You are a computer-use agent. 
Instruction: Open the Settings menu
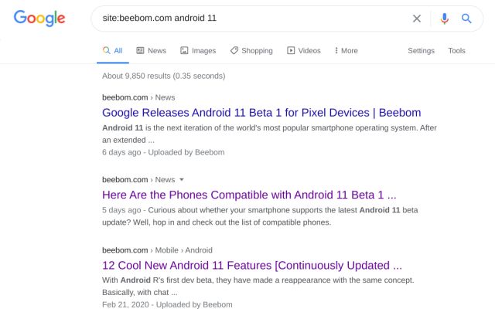click(421, 50)
